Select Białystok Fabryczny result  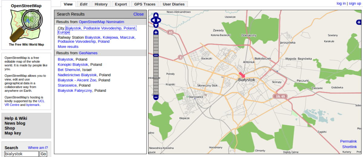[75, 90]
